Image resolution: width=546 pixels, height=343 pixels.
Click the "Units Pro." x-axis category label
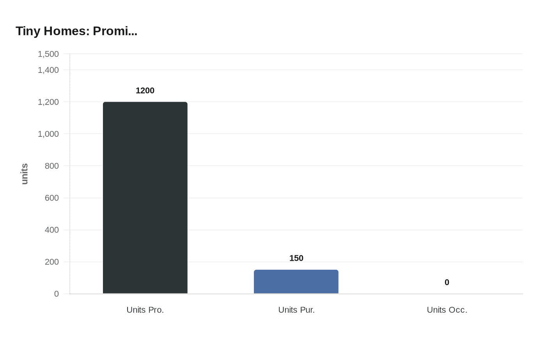145,310
